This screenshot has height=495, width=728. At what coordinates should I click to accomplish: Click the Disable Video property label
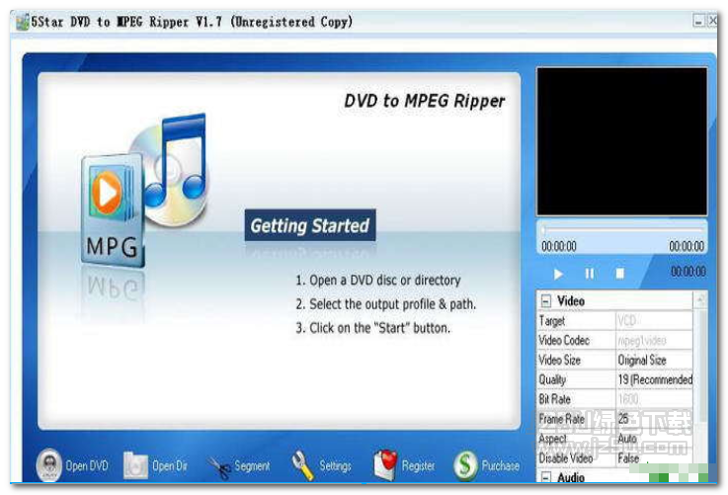pos(565,457)
